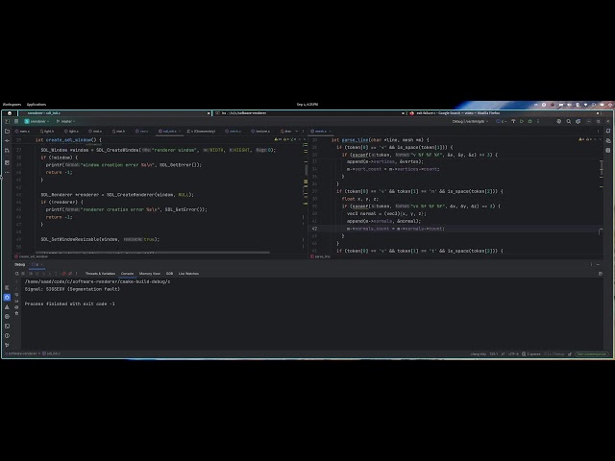Viewport: 615px width, 461px height.
Task: Click the trash Clear All console icon
Action: pos(16,313)
